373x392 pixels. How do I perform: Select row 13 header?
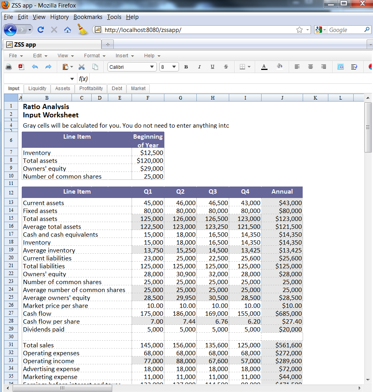[11, 202]
